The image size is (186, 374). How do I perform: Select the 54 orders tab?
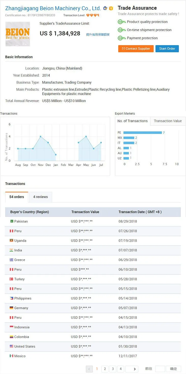17,197
